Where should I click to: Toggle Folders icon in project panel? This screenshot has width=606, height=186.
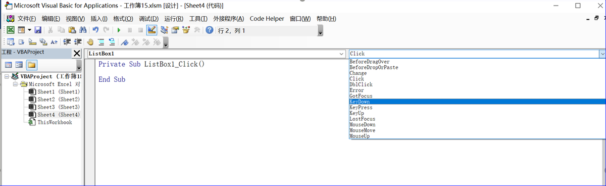[31, 65]
